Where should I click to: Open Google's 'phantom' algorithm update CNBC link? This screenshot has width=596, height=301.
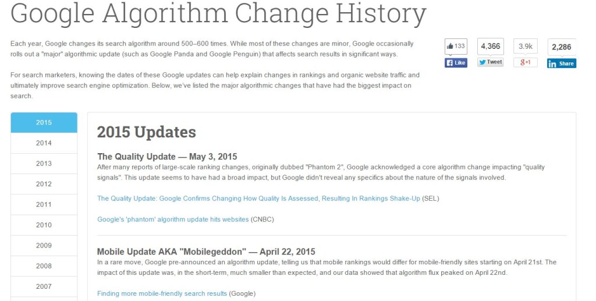[x=173, y=219]
